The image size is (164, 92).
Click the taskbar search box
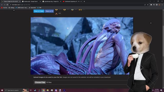[16, 90]
